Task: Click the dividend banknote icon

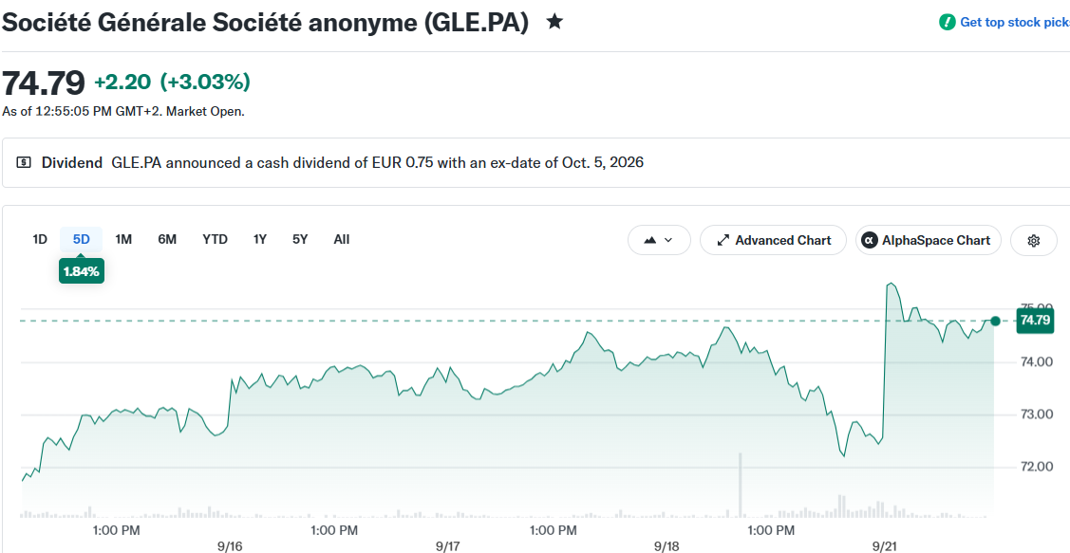Action: 24,163
